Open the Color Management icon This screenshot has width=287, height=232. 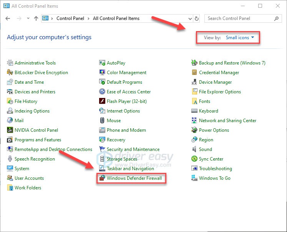click(102, 73)
